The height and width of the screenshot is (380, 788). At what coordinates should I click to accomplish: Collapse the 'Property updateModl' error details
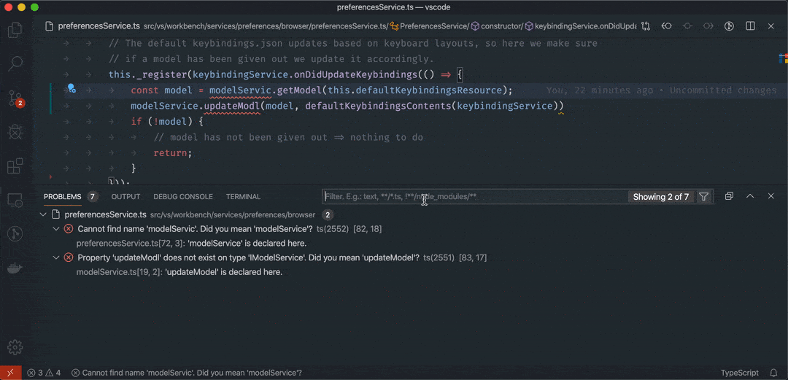[x=57, y=257]
